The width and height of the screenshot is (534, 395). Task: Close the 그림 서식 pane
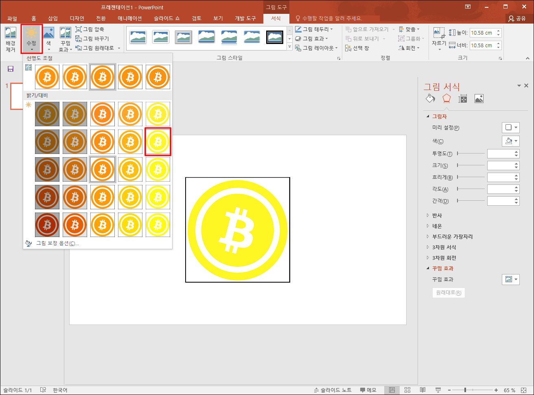click(x=526, y=86)
